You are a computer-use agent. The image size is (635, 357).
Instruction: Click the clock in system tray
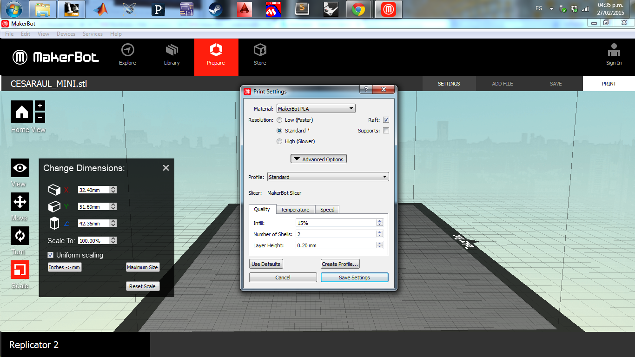click(x=611, y=9)
